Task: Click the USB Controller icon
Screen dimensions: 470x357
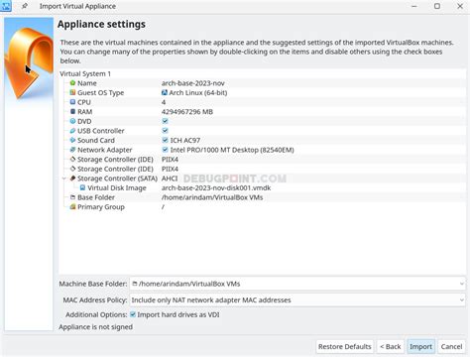Action: tap(72, 131)
